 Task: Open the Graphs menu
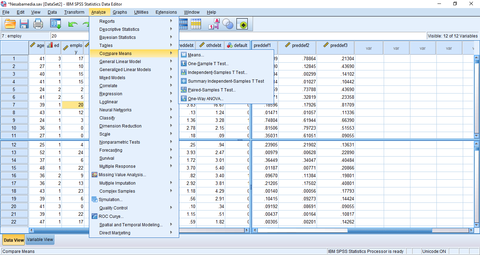click(120, 12)
